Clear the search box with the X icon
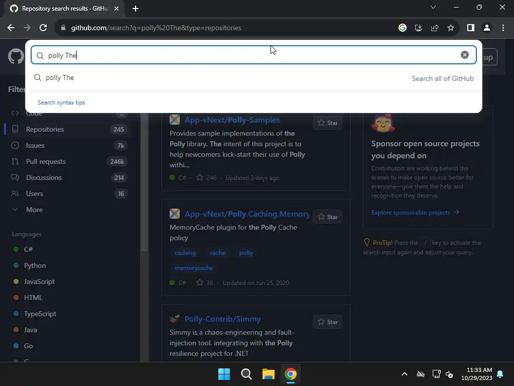Viewport: 514px width, 386px height. (464, 55)
